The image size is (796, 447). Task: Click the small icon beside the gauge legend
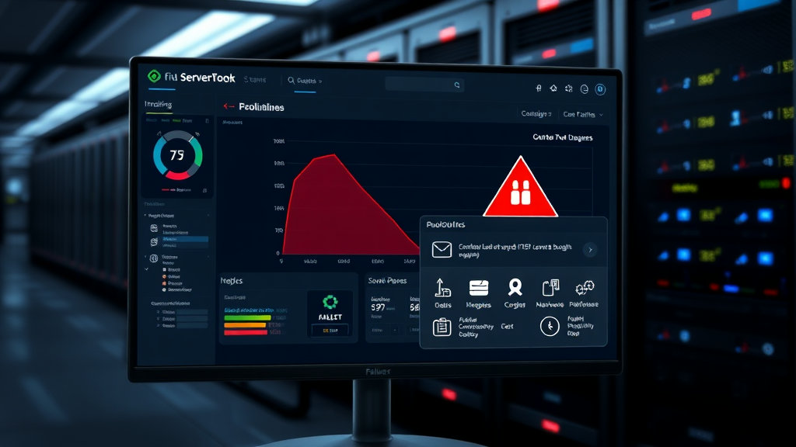click(x=204, y=190)
